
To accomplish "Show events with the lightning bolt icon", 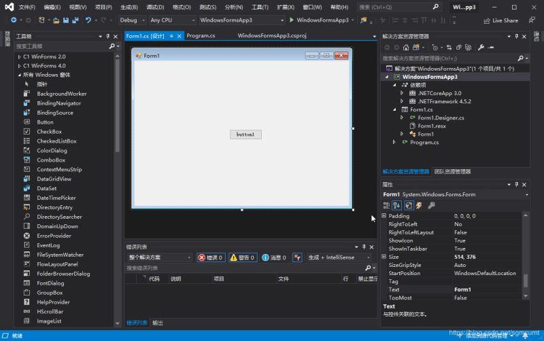I will pyautogui.click(x=420, y=205).
